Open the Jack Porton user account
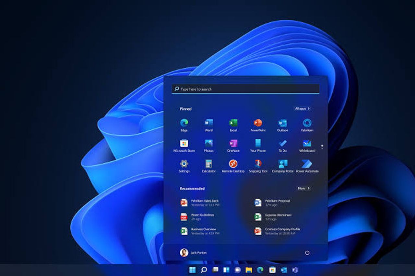The image size is (415, 276). 193,253
